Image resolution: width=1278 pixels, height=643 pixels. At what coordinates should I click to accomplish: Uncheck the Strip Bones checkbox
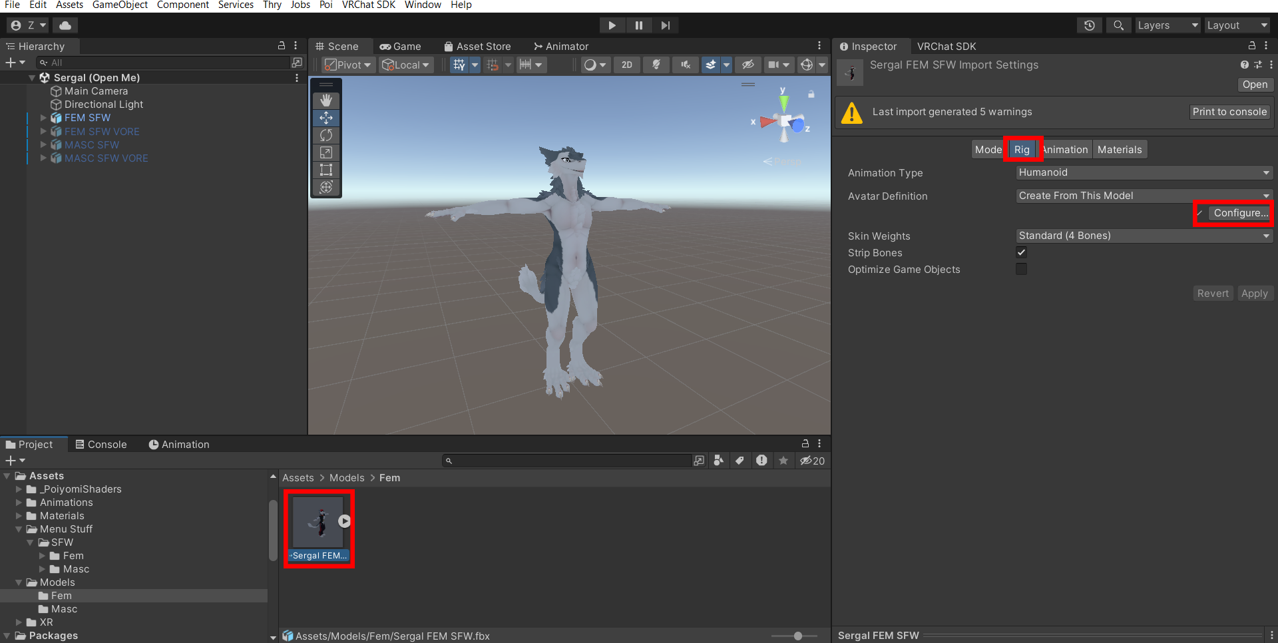(1021, 252)
